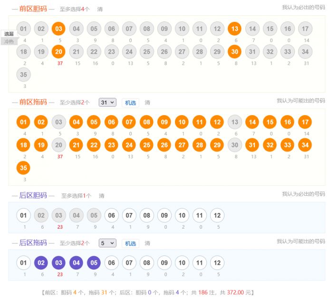The image size is (328, 299).
Task: Select ball 06 in 后区胆码
Action: coord(111,215)
